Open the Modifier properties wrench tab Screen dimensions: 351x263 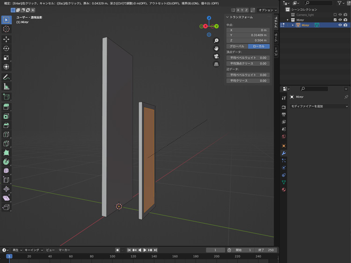pyautogui.click(x=284, y=153)
